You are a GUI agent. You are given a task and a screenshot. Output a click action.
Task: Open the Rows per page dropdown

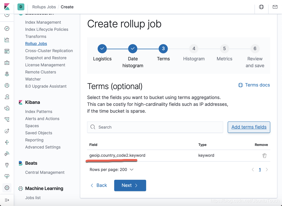(x=112, y=170)
